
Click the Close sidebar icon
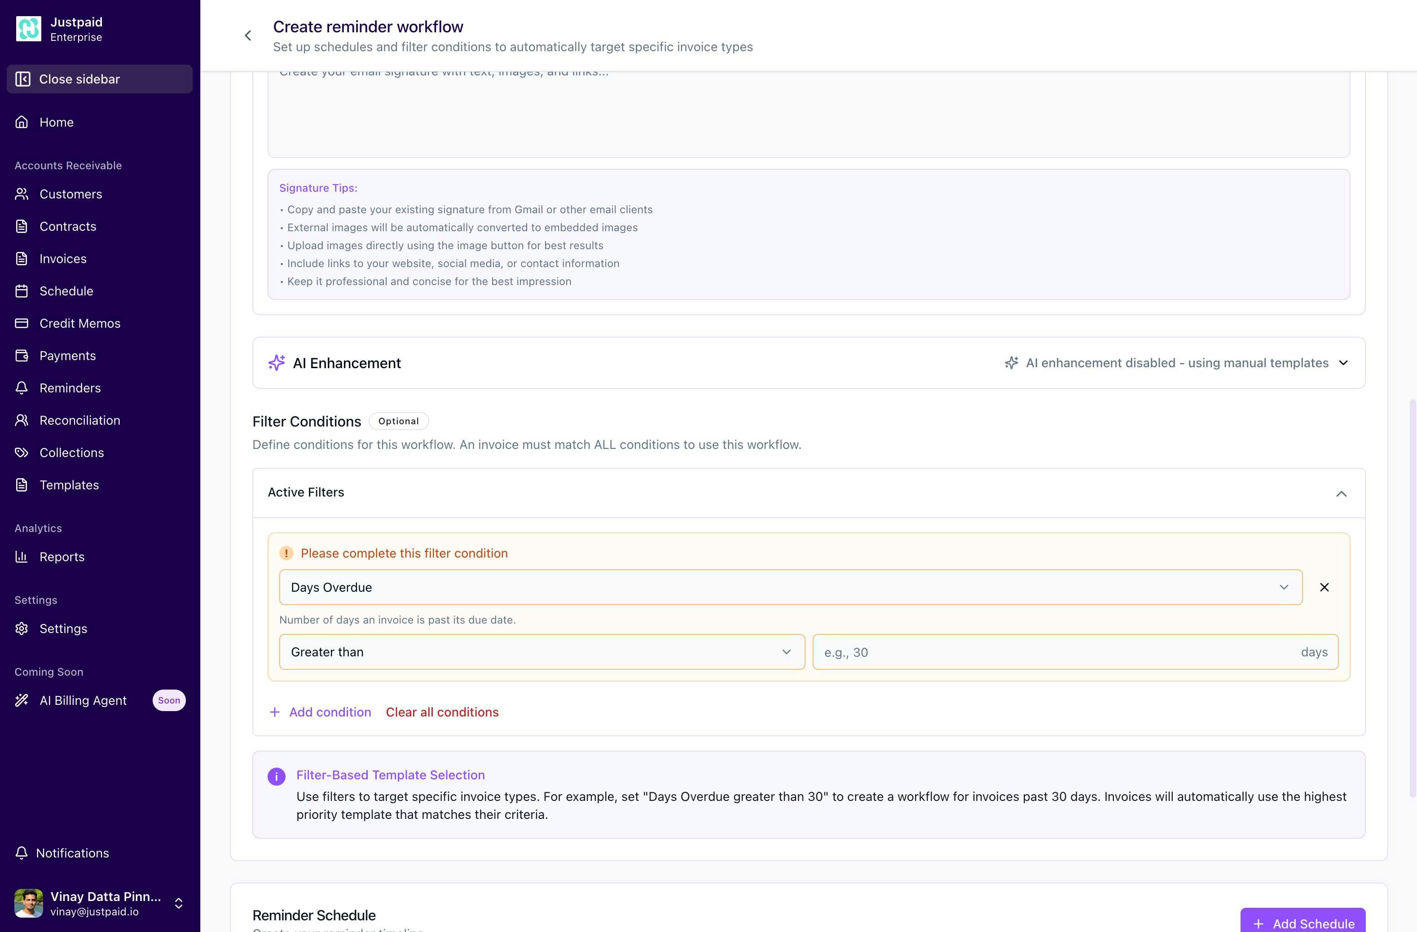point(22,79)
